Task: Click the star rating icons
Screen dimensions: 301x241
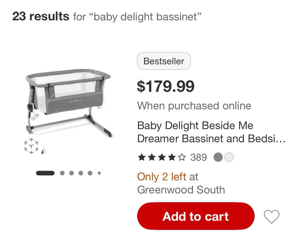Action: pyautogui.click(x=161, y=157)
